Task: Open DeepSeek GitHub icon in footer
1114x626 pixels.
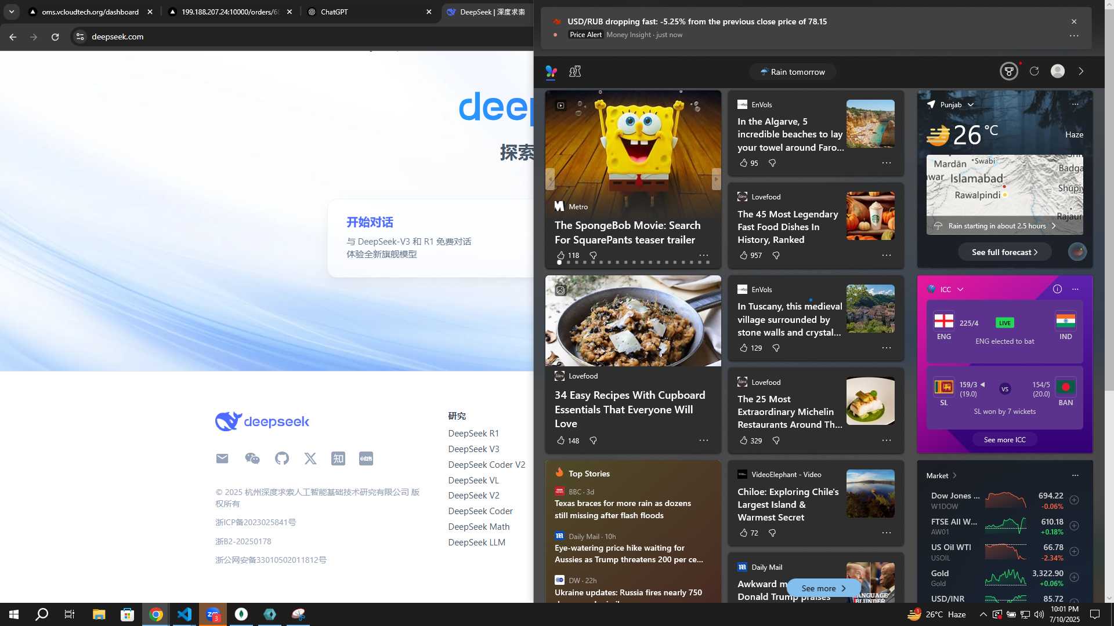Action: [282, 459]
